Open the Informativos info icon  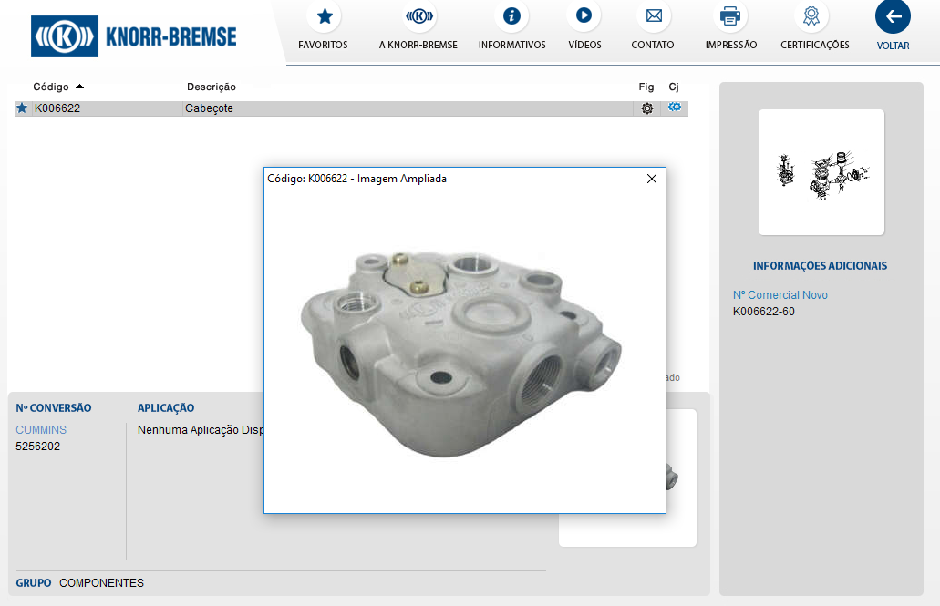(x=511, y=16)
